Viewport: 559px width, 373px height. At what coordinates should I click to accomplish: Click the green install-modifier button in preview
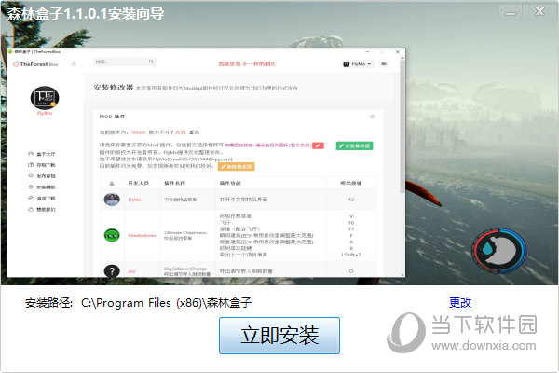coord(354,145)
